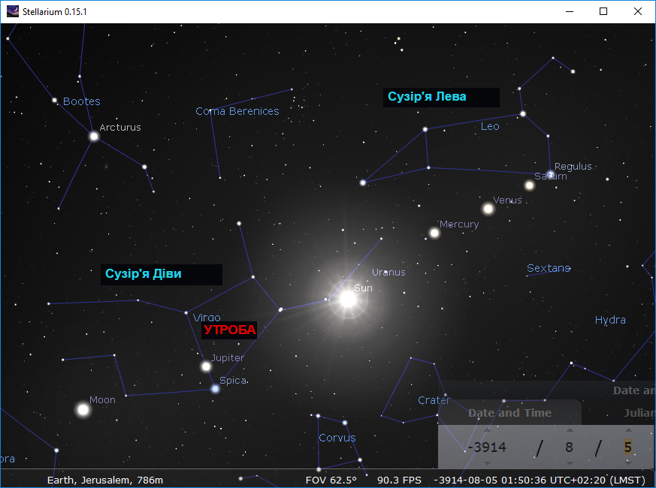Select the Moon object
The height and width of the screenshot is (488, 656).
[x=83, y=410]
